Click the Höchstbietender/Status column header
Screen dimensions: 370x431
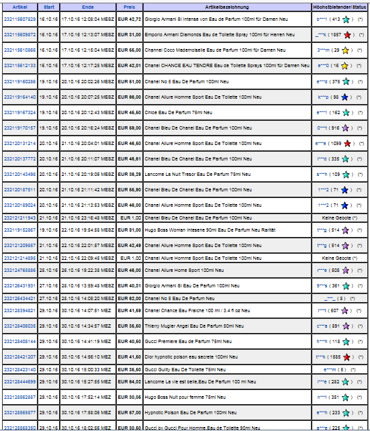(x=340, y=7)
